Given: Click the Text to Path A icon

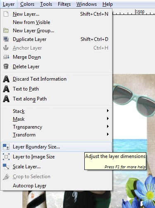Looking at the screenshot, I should [x=6, y=89].
